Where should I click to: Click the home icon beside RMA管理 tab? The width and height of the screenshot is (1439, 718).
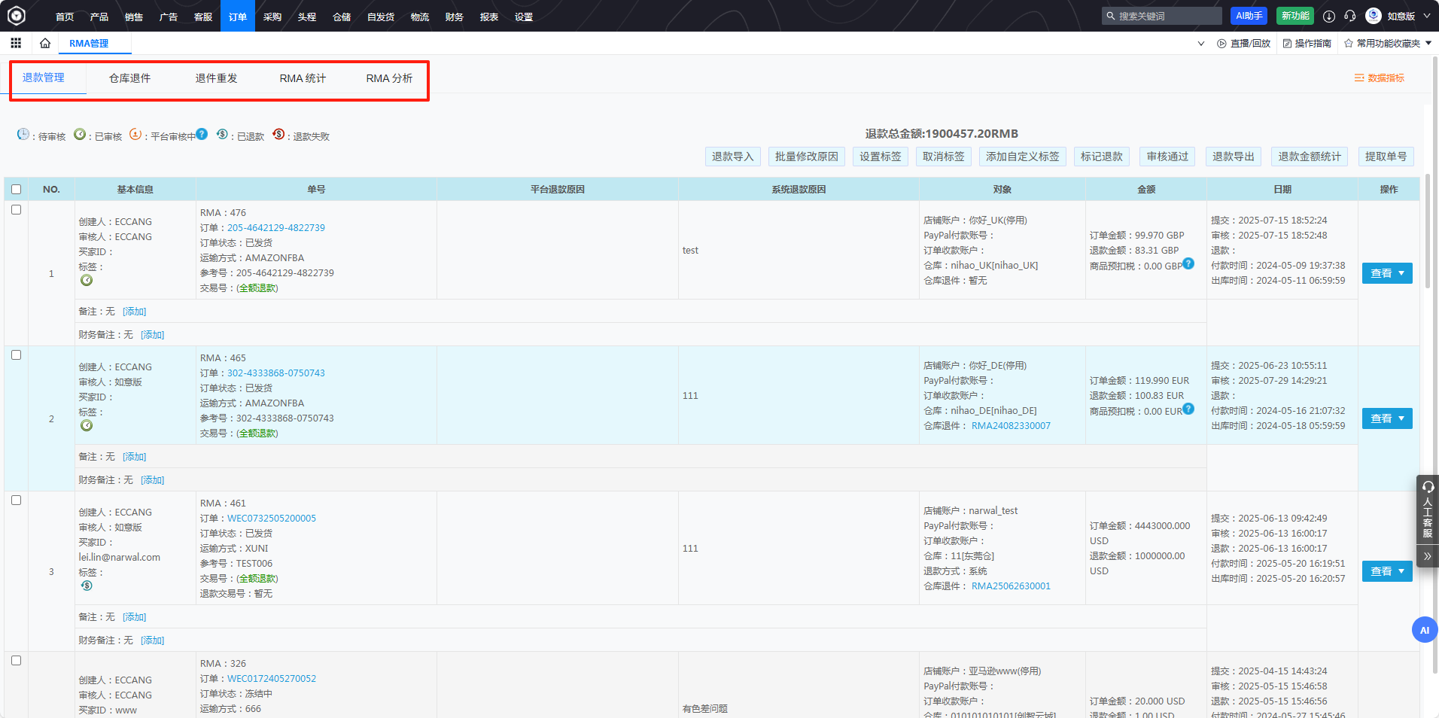pos(45,43)
